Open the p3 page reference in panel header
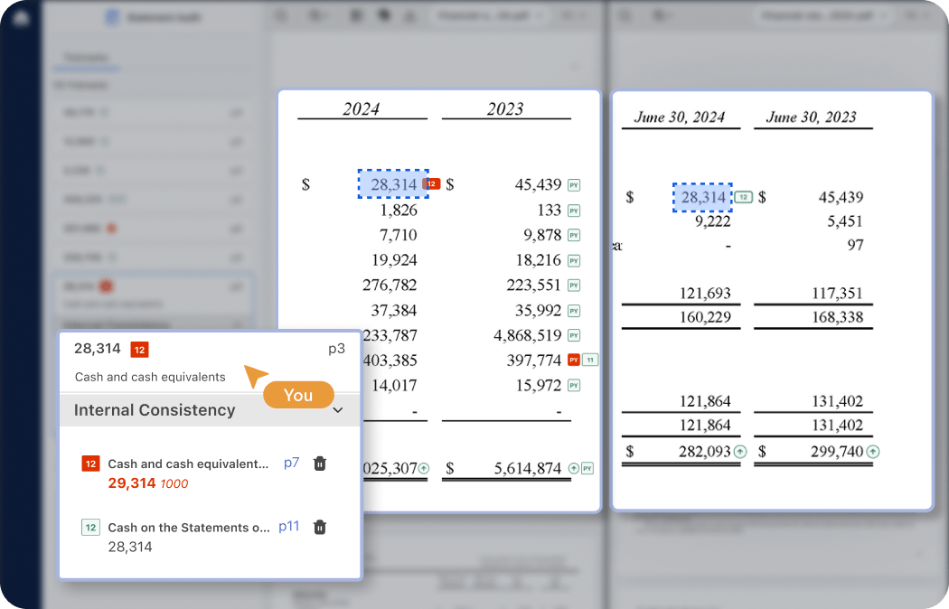Image resolution: width=949 pixels, height=609 pixels. click(x=336, y=349)
